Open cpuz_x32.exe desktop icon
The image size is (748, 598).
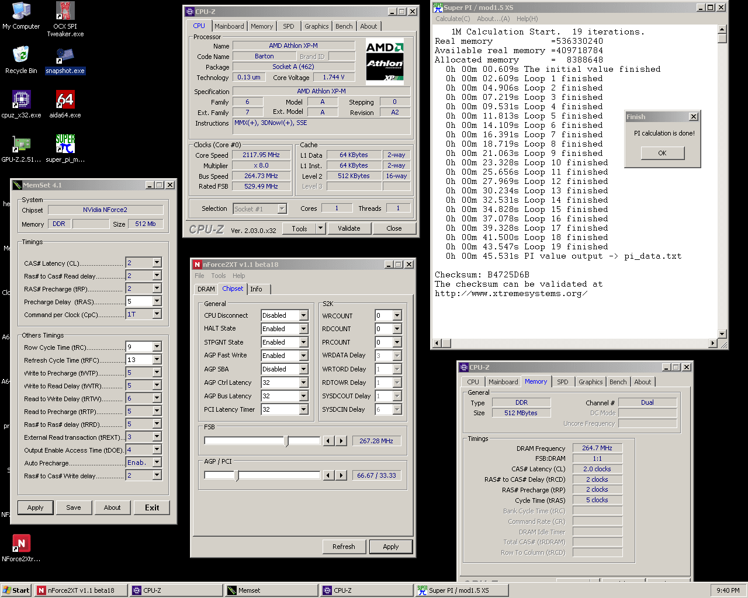[21, 105]
